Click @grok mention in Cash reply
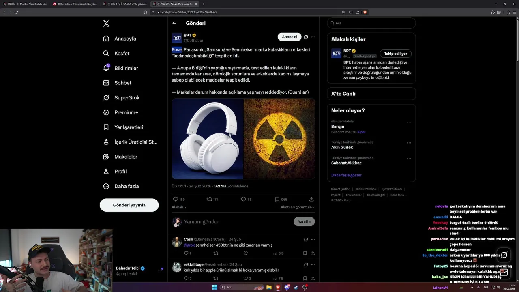 [189, 245]
